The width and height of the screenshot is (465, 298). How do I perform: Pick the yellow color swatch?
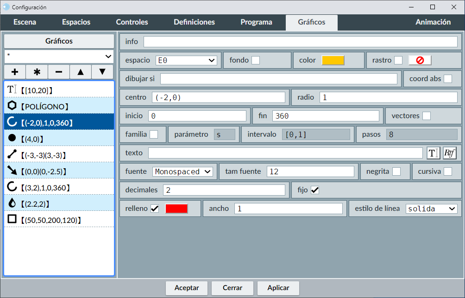coord(333,60)
